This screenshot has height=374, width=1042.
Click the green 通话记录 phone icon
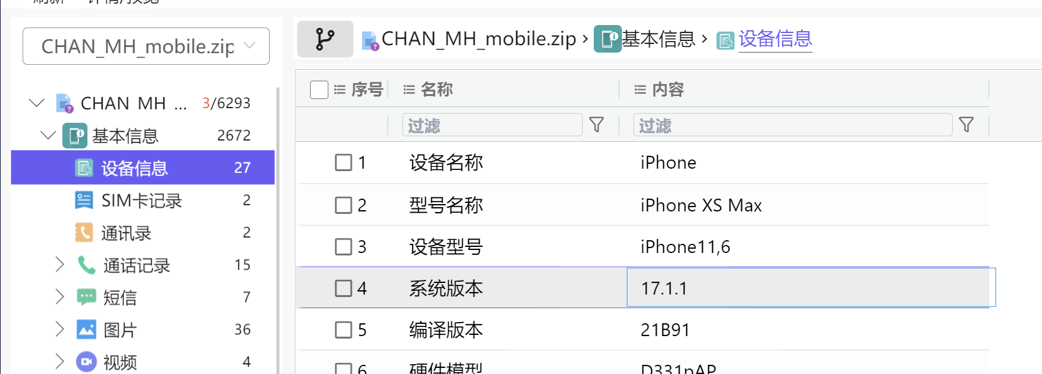(x=86, y=265)
